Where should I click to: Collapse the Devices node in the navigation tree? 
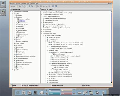point(14,17)
